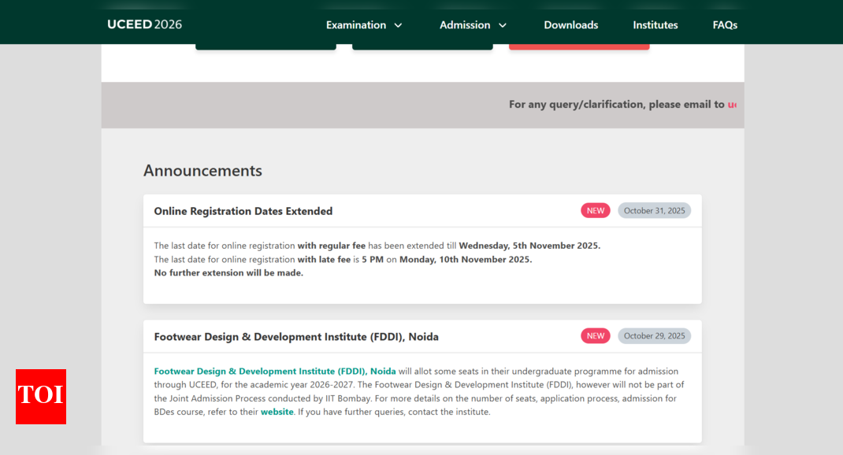Image resolution: width=843 pixels, height=455 pixels.
Task: Click the red button at the top
Action: [x=579, y=45]
